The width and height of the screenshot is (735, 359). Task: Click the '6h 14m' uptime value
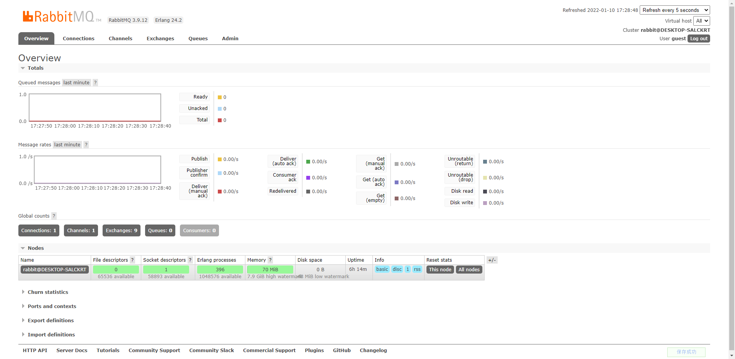click(358, 269)
